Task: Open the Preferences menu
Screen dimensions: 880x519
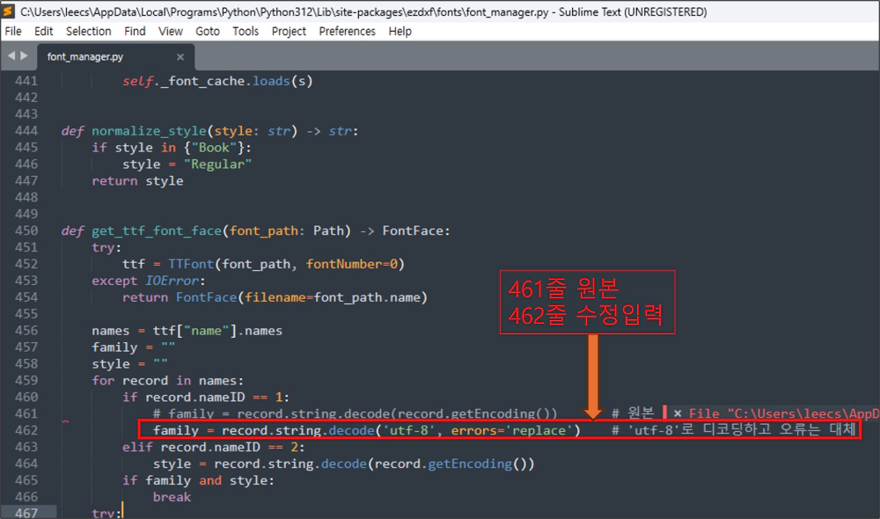Action: 347,32
